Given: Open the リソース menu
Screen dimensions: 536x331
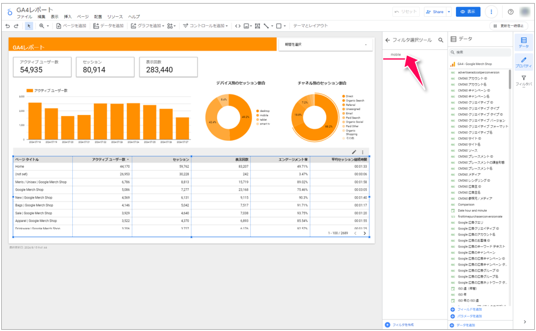Looking at the screenshot, I should (x=115, y=17).
